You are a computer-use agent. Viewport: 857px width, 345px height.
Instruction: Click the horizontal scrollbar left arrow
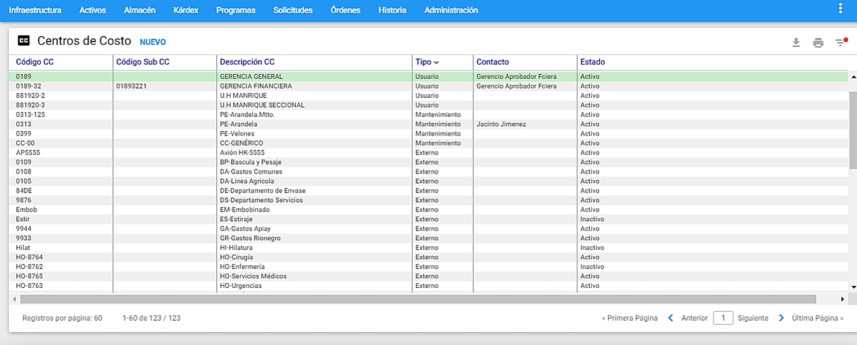point(14,299)
